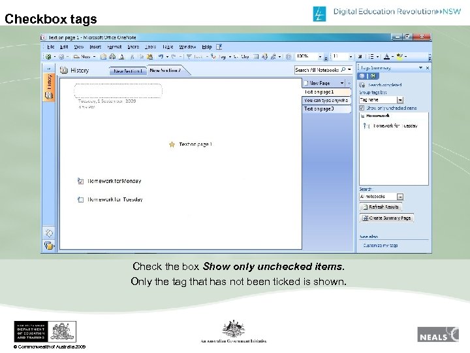470x353 pixels.
Task: Open the Tags Summary pane options arrow
Action: point(420,68)
